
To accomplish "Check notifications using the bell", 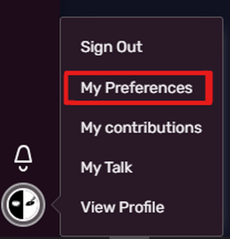I will pos(23,159).
